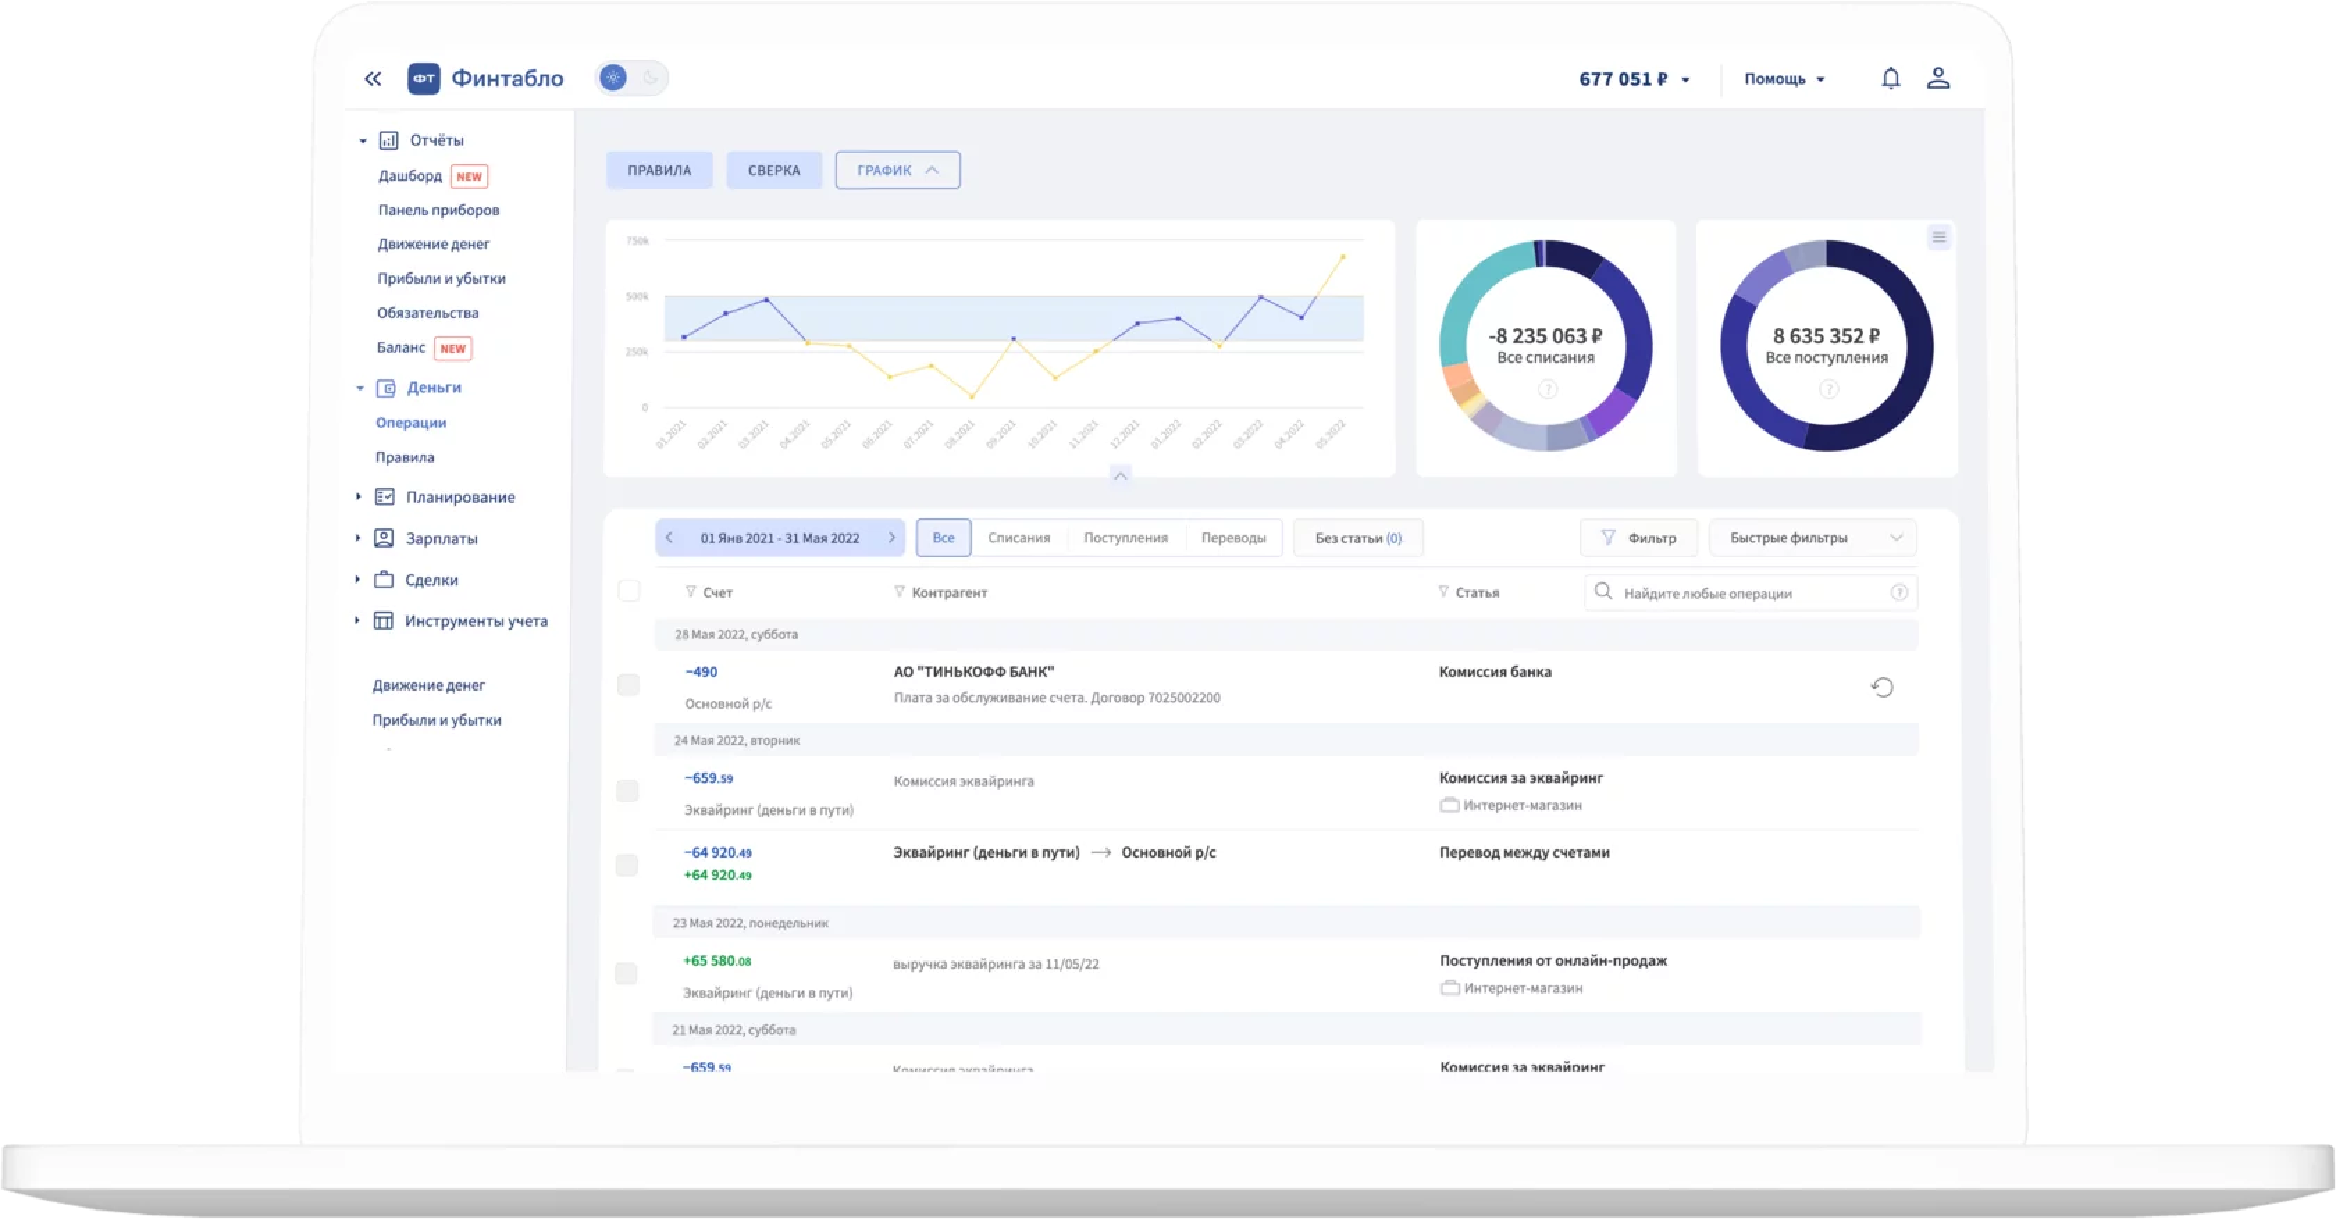This screenshot has width=2336, height=1219.
Task: Click the Сделки briefcase icon
Action: coord(384,579)
